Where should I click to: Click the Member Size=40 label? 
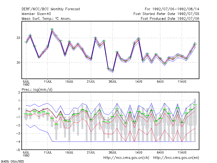36,14
